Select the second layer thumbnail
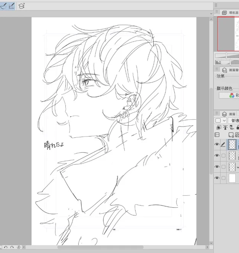 (232, 156)
